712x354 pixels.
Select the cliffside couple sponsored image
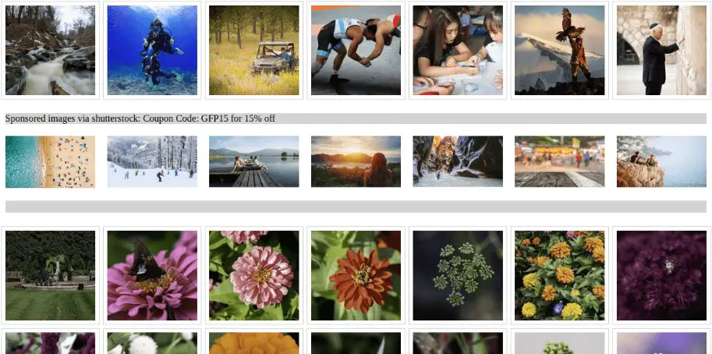point(661,161)
